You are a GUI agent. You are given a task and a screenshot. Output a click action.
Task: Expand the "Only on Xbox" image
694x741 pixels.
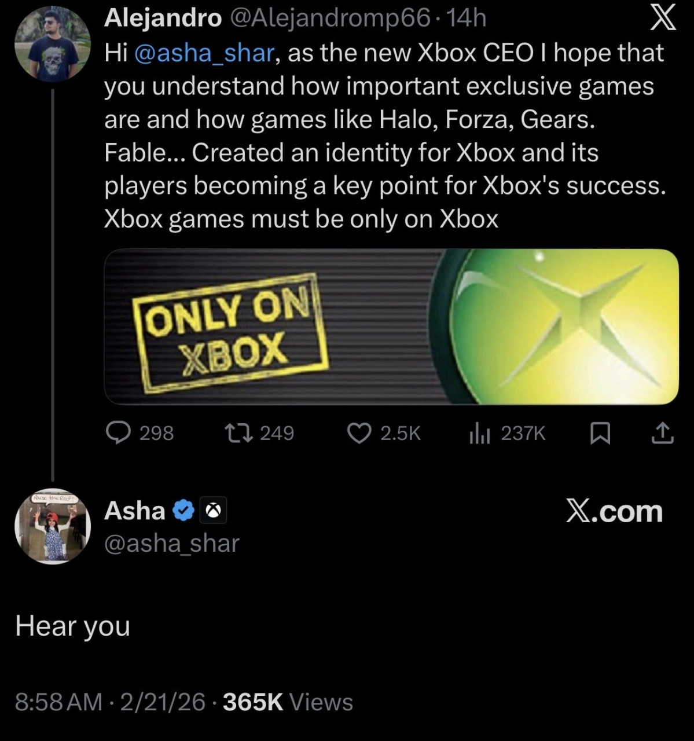(391, 327)
